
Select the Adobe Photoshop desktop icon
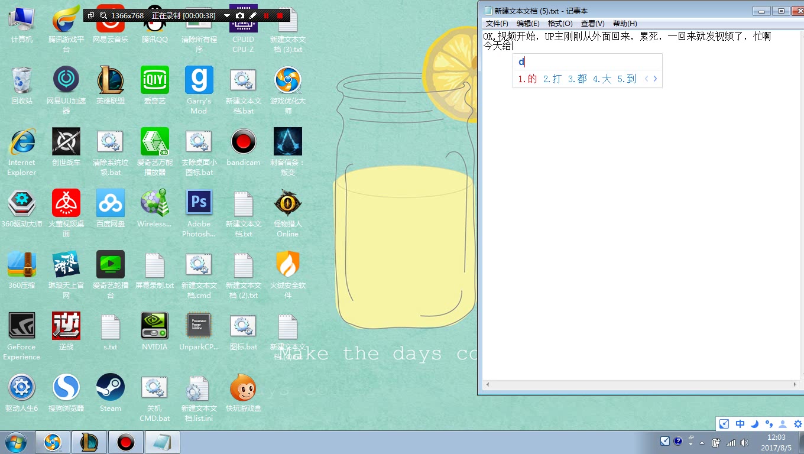[199, 213]
